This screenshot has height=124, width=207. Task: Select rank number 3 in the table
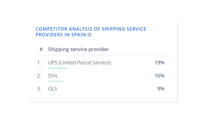click(39, 89)
